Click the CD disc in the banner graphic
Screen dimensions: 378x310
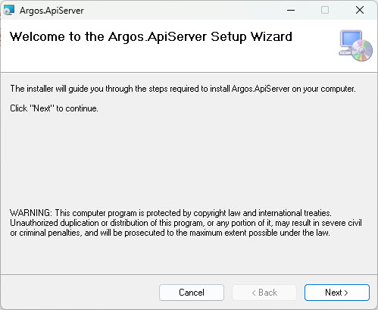coord(362,51)
